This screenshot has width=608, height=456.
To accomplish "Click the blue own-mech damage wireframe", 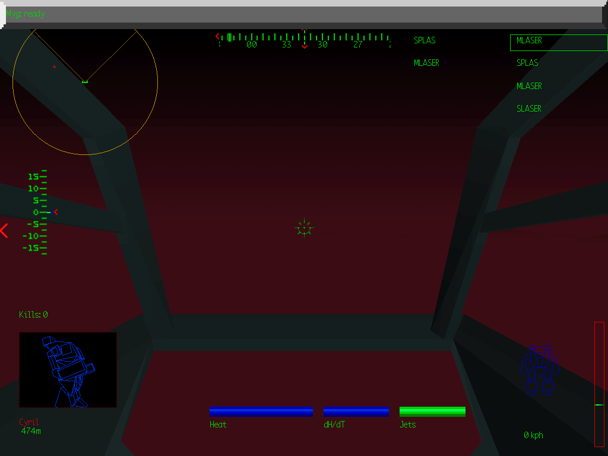I will click(x=539, y=370).
